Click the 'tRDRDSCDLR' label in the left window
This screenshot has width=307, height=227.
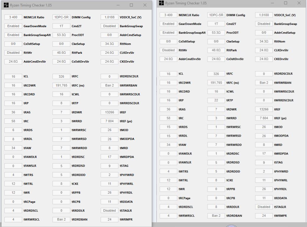(129, 76)
